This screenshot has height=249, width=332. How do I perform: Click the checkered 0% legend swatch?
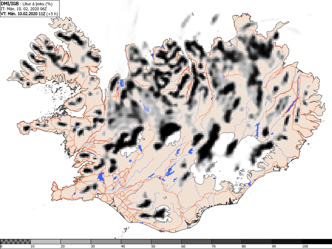point(15,242)
